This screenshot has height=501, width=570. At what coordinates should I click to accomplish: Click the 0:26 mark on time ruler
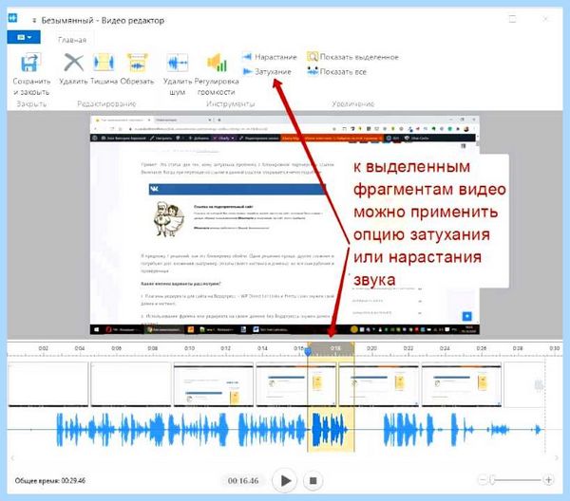[x=482, y=348]
